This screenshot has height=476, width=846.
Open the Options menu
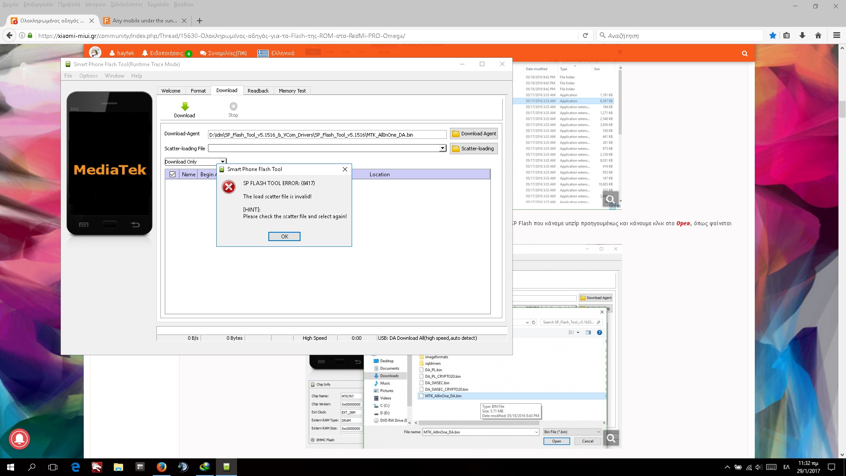pos(88,76)
